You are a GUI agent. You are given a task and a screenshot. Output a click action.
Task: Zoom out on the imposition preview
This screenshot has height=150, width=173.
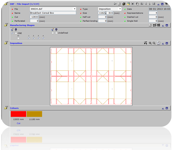click(154, 43)
